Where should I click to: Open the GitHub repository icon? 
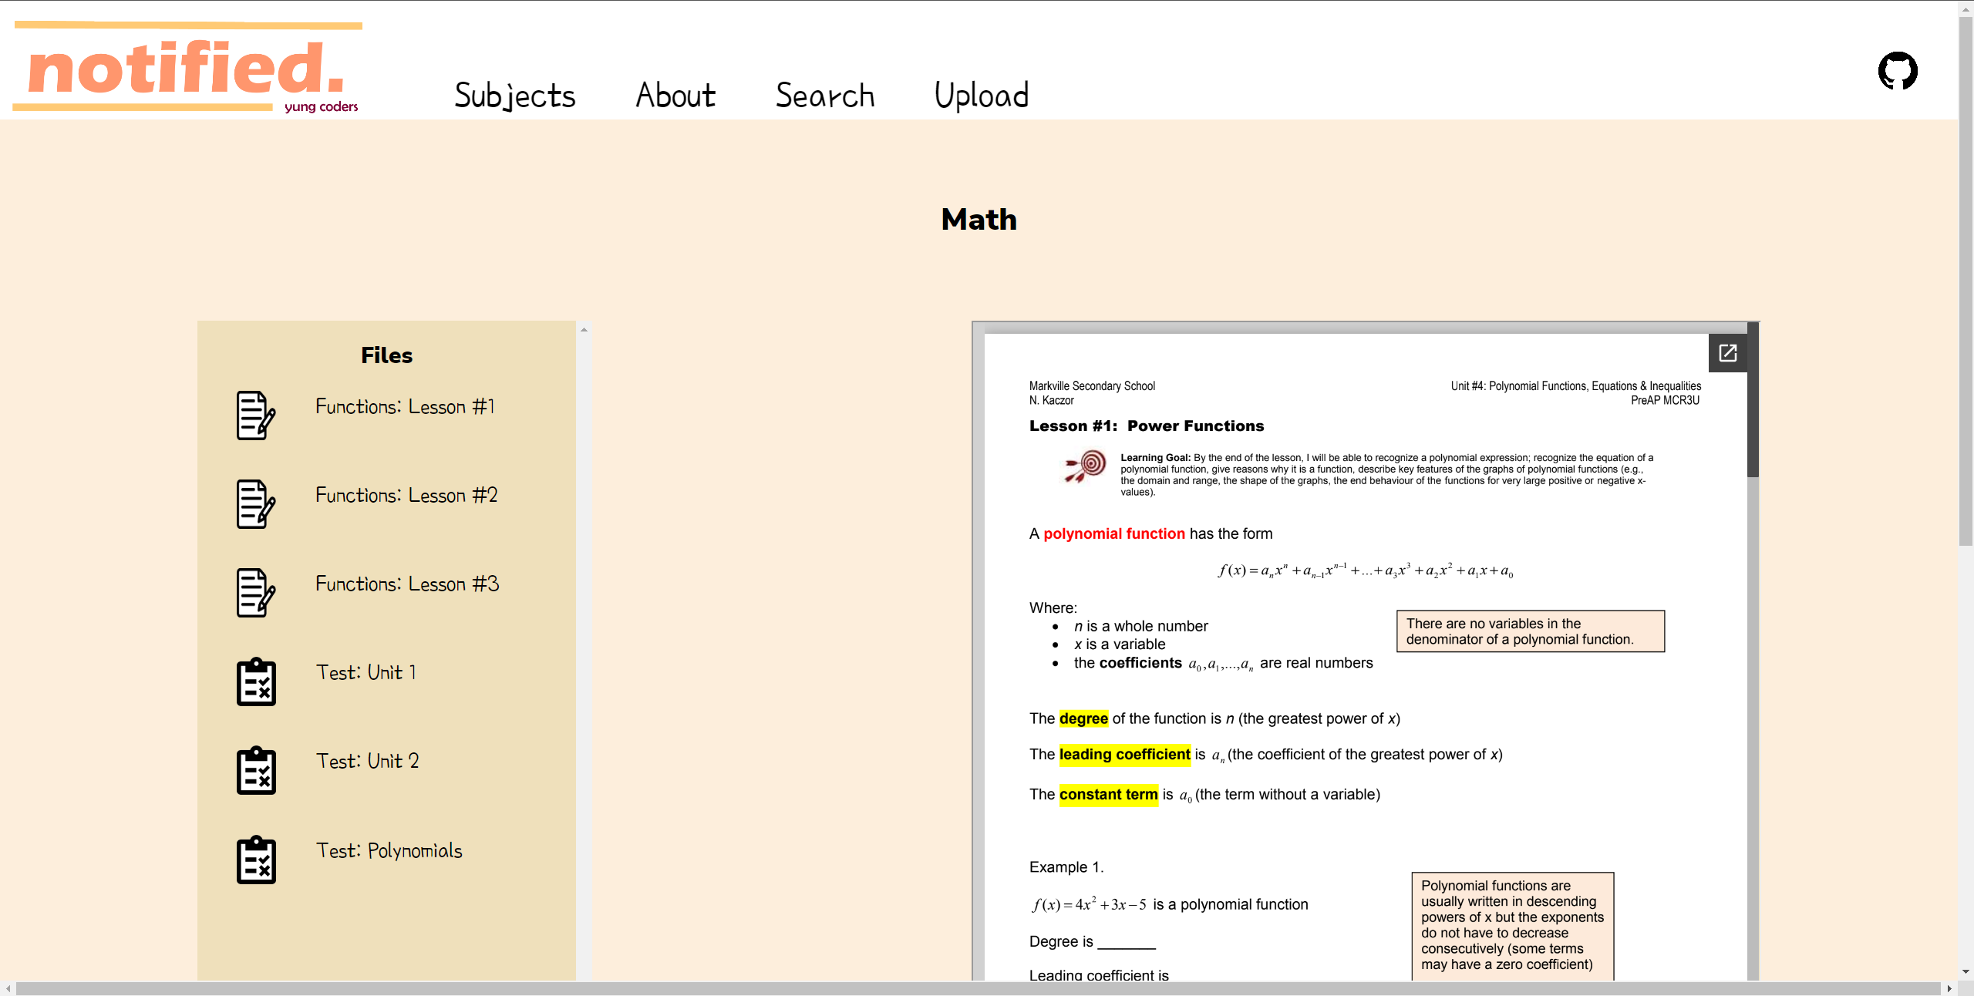click(x=1897, y=71)
